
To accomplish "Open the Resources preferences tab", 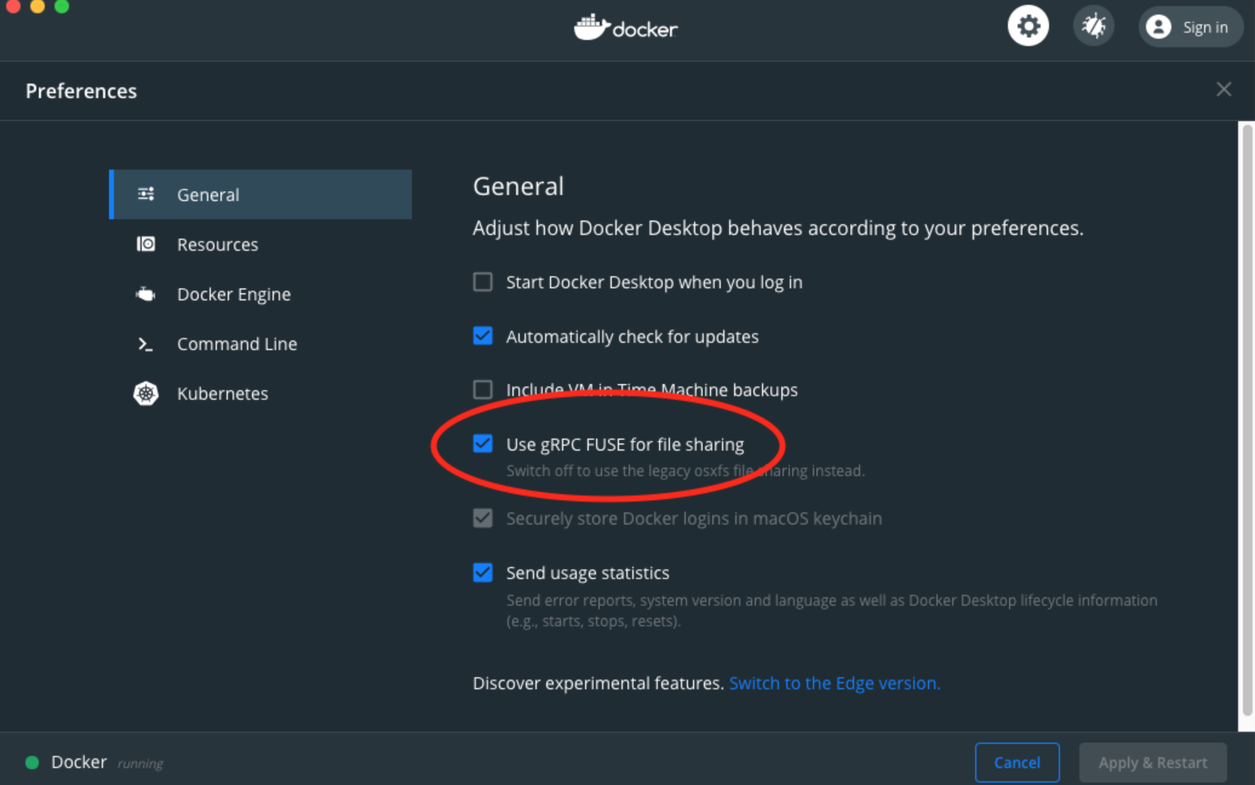I will tap(260, 244).
